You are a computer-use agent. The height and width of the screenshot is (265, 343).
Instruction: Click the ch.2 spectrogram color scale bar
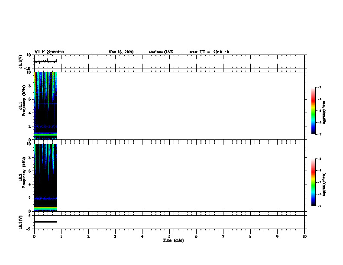[313, 182]
